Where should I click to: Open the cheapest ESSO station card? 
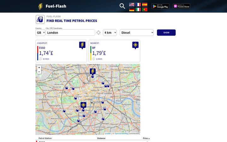pyautogui.click(x=61, y=51)
